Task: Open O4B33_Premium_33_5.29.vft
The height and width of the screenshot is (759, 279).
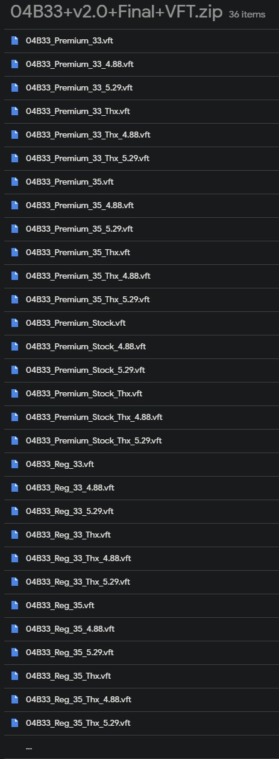Action: click(139, 88)
